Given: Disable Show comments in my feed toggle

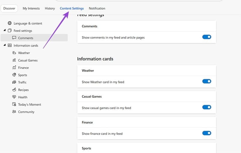Looking at the screenshot, I should (x=207, y=37).
